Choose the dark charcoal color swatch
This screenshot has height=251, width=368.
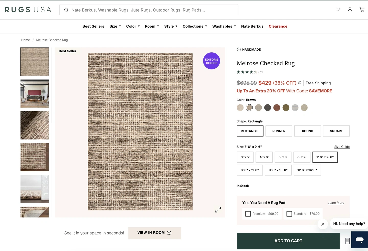268,108
